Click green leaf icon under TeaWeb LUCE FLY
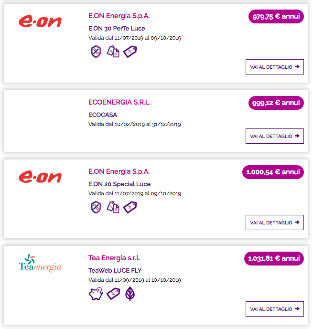 pyautogui.click(x=130, y=294)
